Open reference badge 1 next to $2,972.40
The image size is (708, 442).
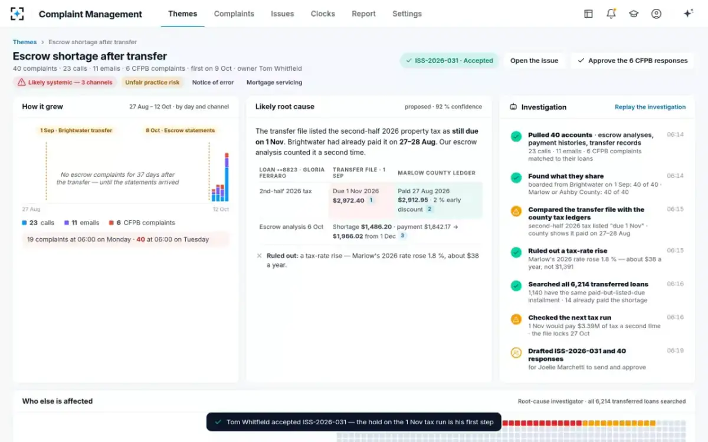(x=371, y=200)
